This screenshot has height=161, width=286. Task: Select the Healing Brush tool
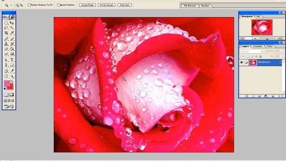(x=6, y=39)
